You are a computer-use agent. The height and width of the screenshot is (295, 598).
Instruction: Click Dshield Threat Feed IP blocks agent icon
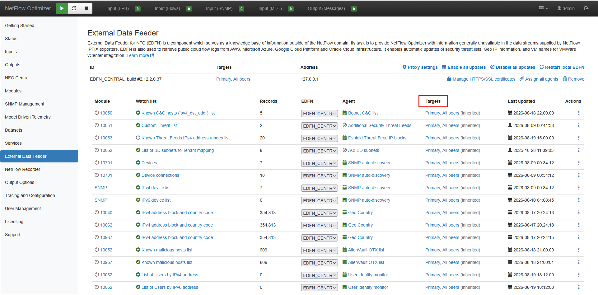pyautogui.click(x=345, y=138)
